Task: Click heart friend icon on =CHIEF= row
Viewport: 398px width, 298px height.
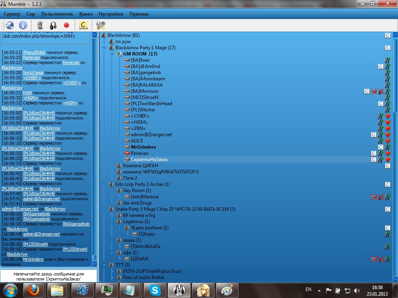Action: point(388,116)
